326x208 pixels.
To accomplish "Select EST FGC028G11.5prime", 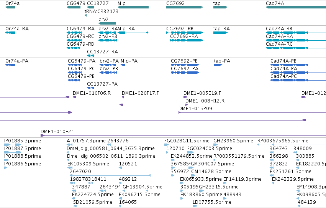I will pos(167,145).
